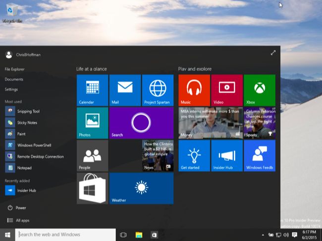Click the Play and explore group title

pyautogui.click(x=195, y=69)
